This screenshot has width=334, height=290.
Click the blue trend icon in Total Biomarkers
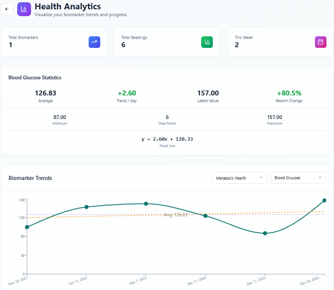94,42
